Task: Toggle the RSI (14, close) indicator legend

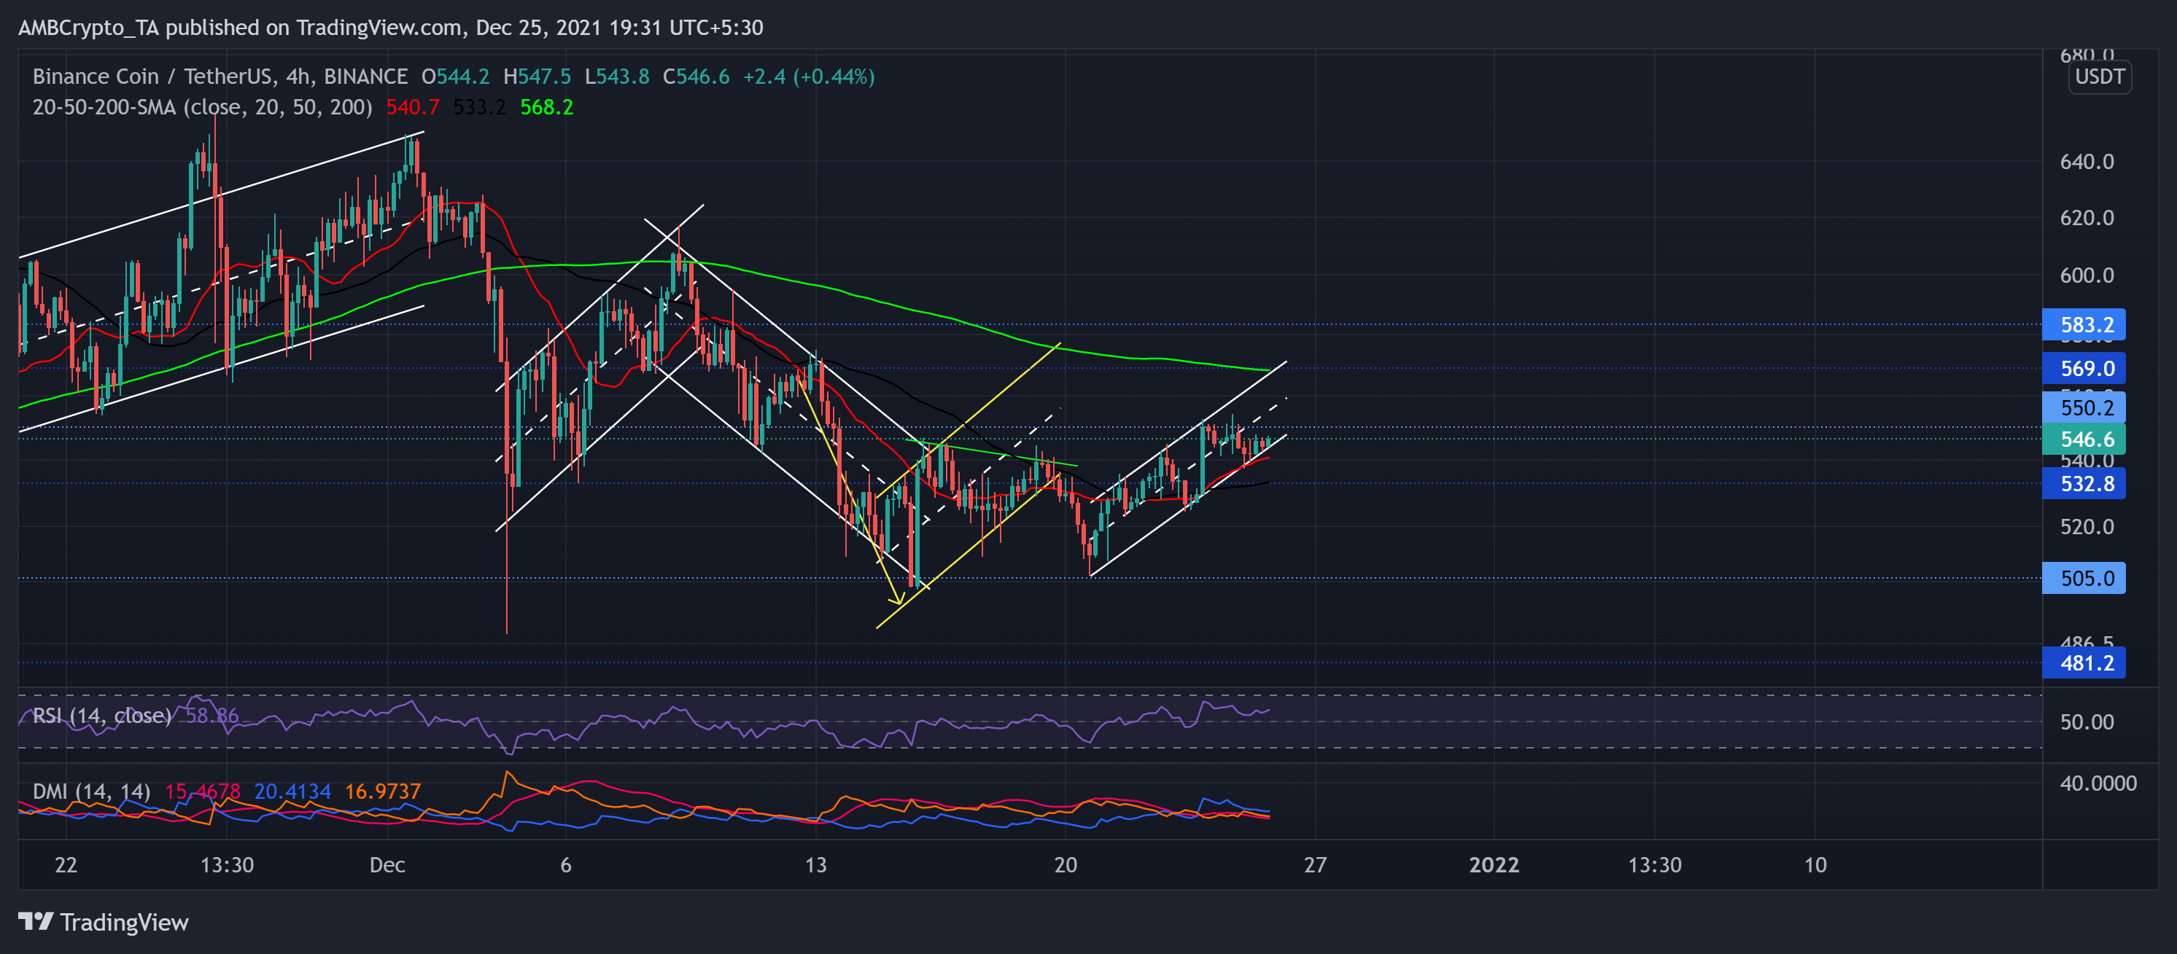Action: click(101, 715)
